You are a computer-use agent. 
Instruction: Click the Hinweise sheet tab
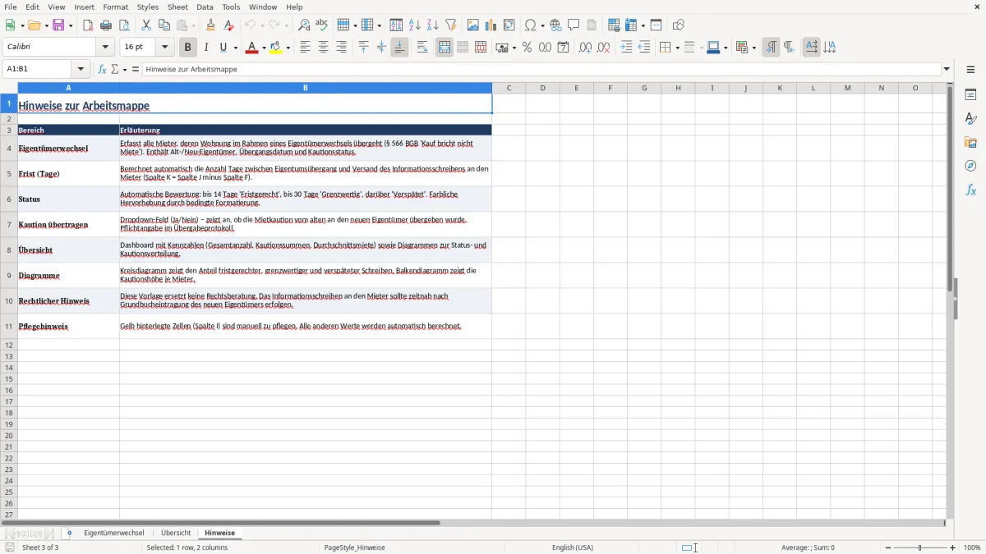(219, 533)
